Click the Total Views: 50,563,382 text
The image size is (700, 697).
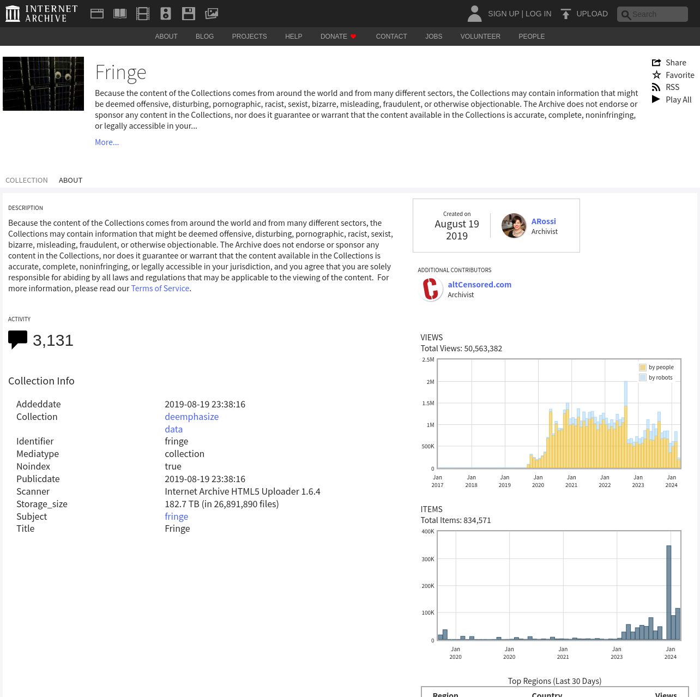coord(461,348)
